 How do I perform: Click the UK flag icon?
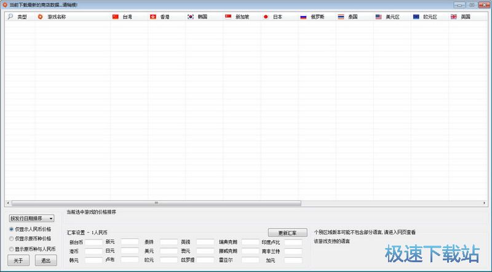tap(453, 17)
